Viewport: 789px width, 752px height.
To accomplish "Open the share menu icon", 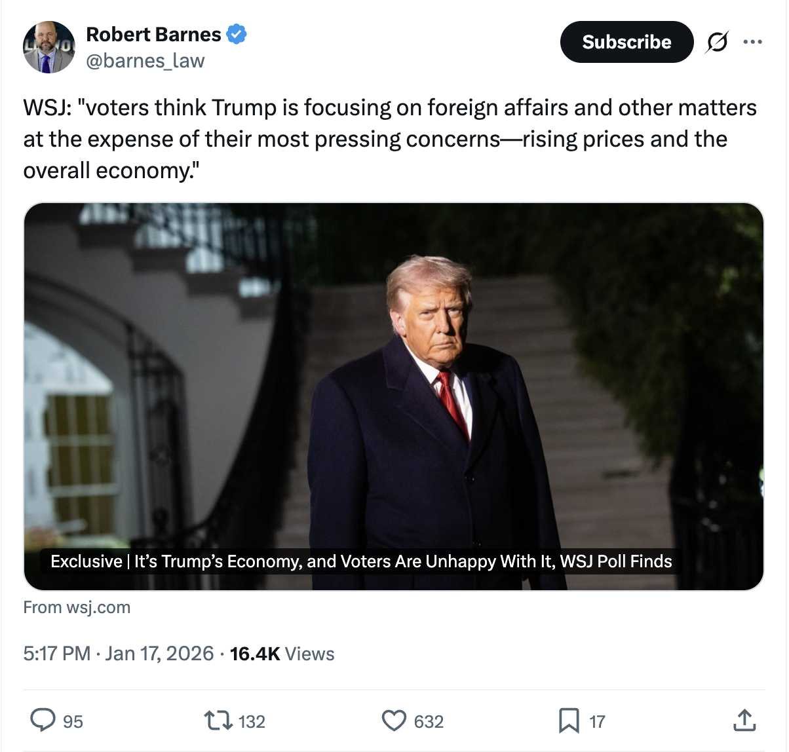I will tap(744, 720).
